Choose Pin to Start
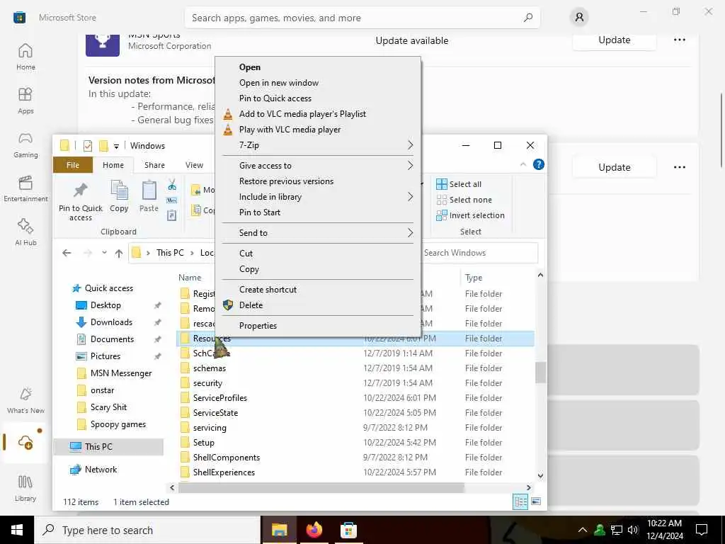 318,212
